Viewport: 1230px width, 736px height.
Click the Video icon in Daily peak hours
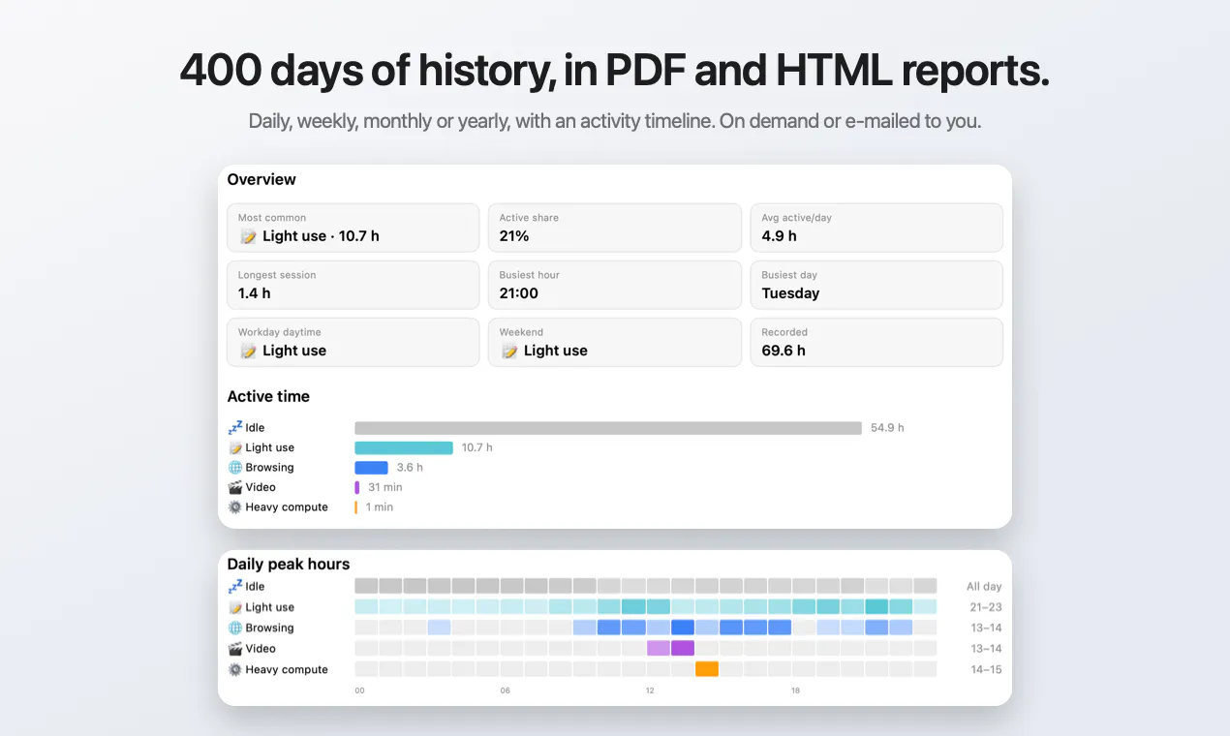point(234,649)
